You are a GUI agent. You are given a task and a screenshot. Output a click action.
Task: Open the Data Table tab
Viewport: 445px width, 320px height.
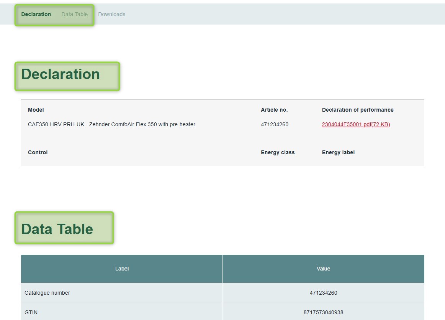pos(75,14)
